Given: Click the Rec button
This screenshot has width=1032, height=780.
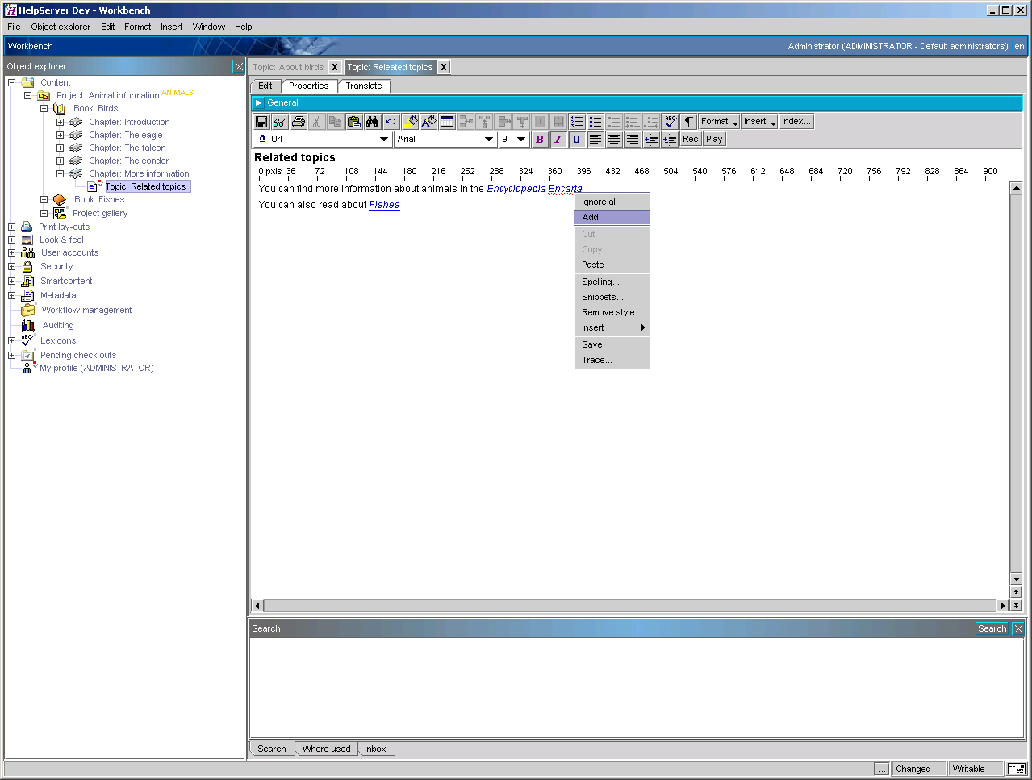Looking at the screenshot, I should tap(691, 140).
